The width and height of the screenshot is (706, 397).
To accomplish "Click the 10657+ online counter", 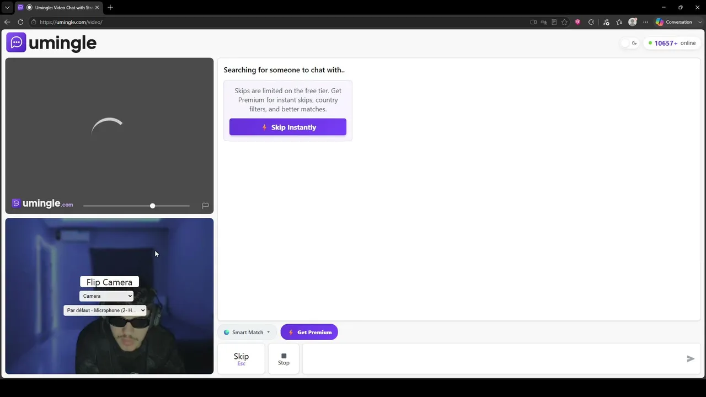I will (672, 43).
